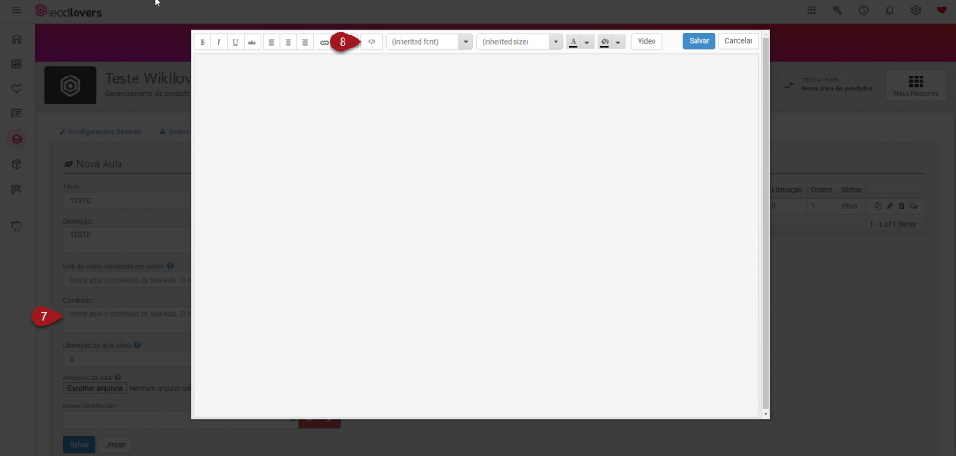Viewport: 956px width, 456px height.
Task: Click the Vídeo toolbar button
Action: (646, 41)
